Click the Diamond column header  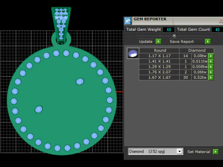click(x=197, y=51)
